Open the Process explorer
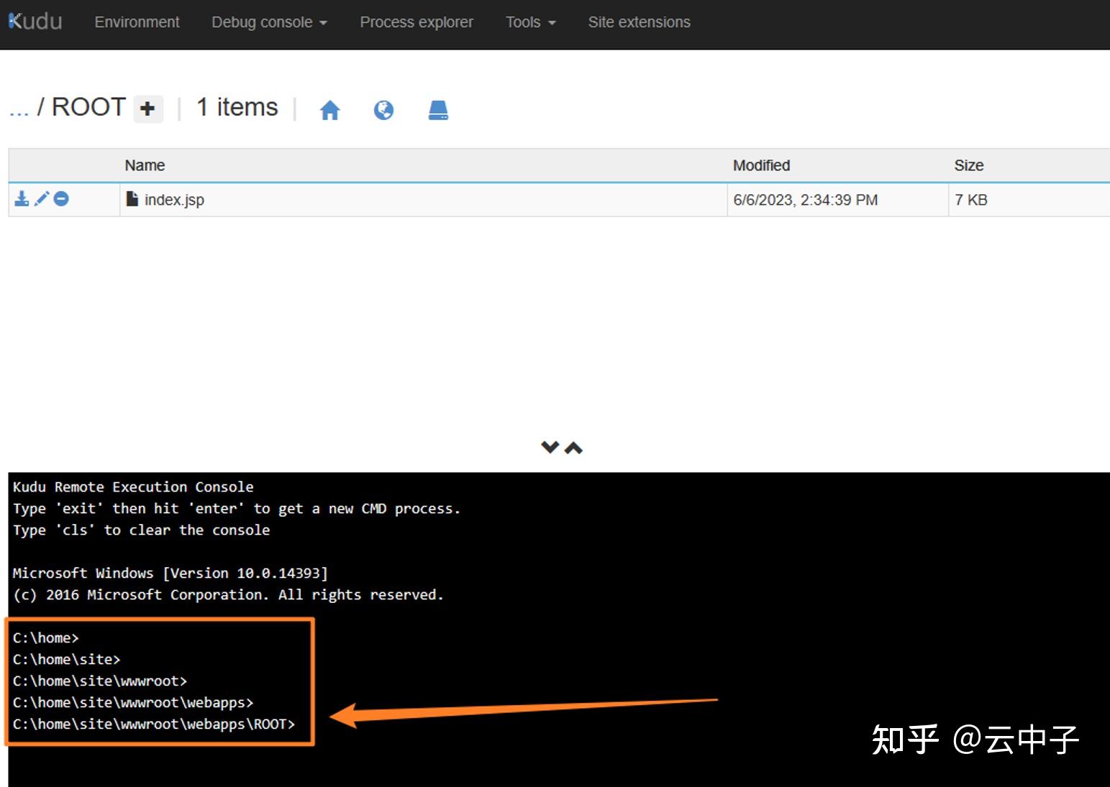Image resolution: width=1110 pixels, height=787 pixels. [417, 22]
